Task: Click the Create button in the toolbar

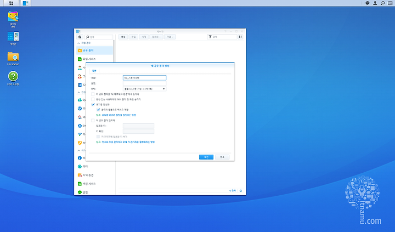Action: point(123,37)
